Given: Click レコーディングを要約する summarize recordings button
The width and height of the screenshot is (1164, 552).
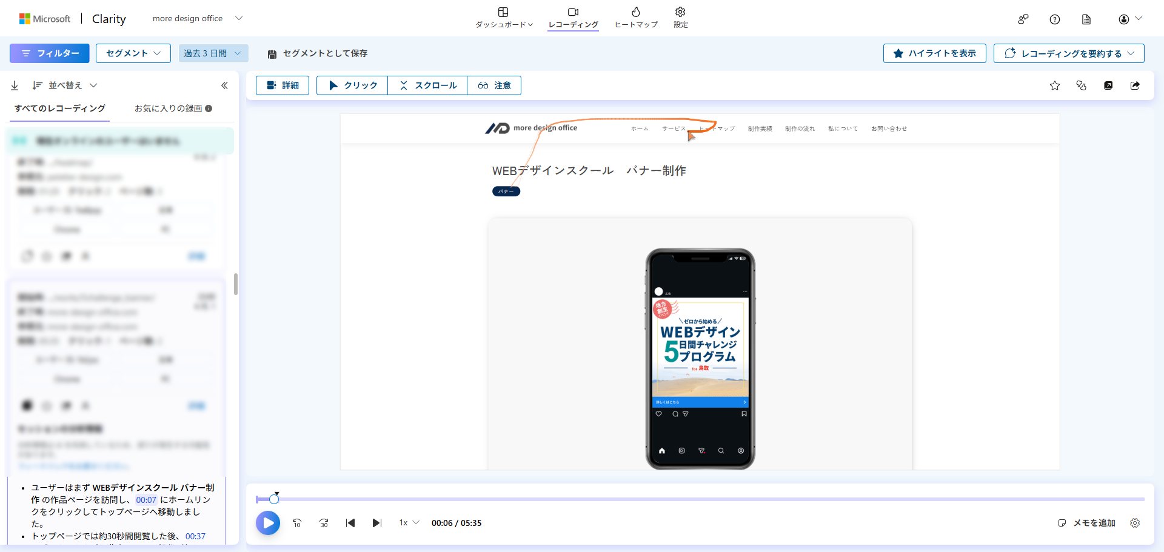Looking at the screenshot, I should (1069, 53).
